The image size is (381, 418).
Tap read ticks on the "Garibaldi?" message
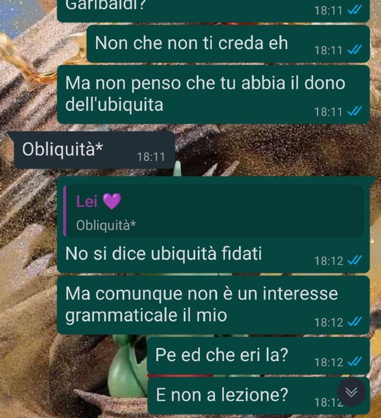tap(354, 10)
